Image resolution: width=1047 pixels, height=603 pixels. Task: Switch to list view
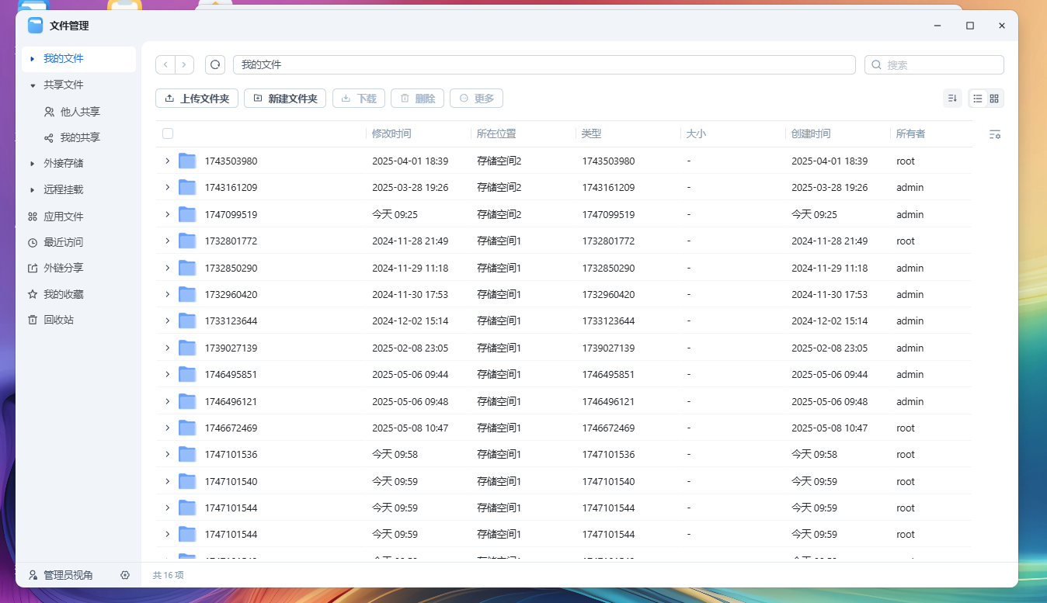pos(978,99)
